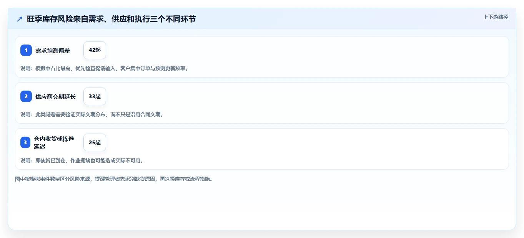Image resolution: width=524 pixels, height=238 pixels.
Task: Click the 42起 count pill
Action: coord(95,50)
